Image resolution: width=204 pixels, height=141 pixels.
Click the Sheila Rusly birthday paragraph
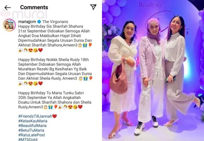click(55, 71)
